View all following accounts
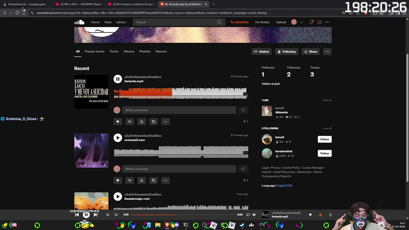 click(x=327, y=128)
